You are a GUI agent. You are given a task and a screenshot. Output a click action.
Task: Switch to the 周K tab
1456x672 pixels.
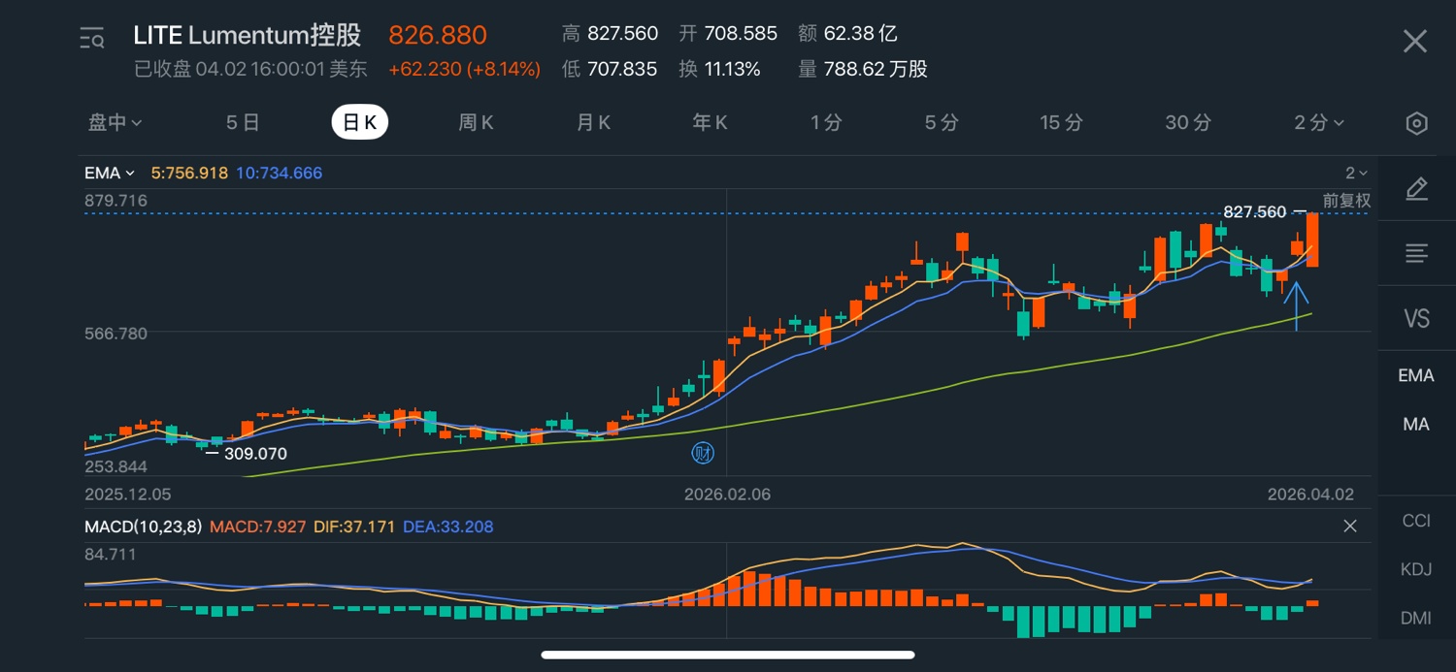pos(476,123)
